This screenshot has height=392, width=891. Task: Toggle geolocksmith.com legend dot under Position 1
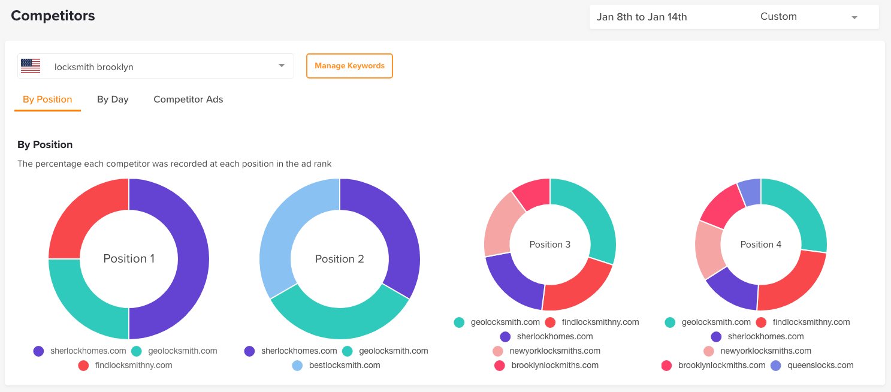(x=136, y=351)
